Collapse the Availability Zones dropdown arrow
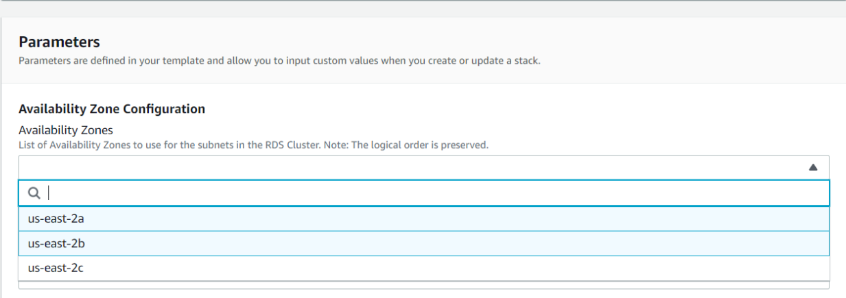 pos(813,167)
